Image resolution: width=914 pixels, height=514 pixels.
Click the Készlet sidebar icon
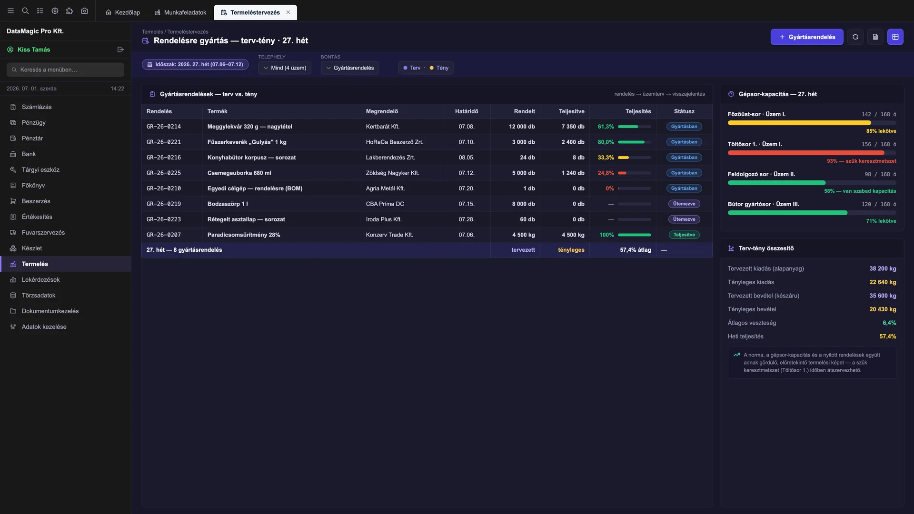point(13,248)
